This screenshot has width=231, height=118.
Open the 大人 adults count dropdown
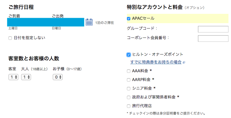[x=26, y=77]
